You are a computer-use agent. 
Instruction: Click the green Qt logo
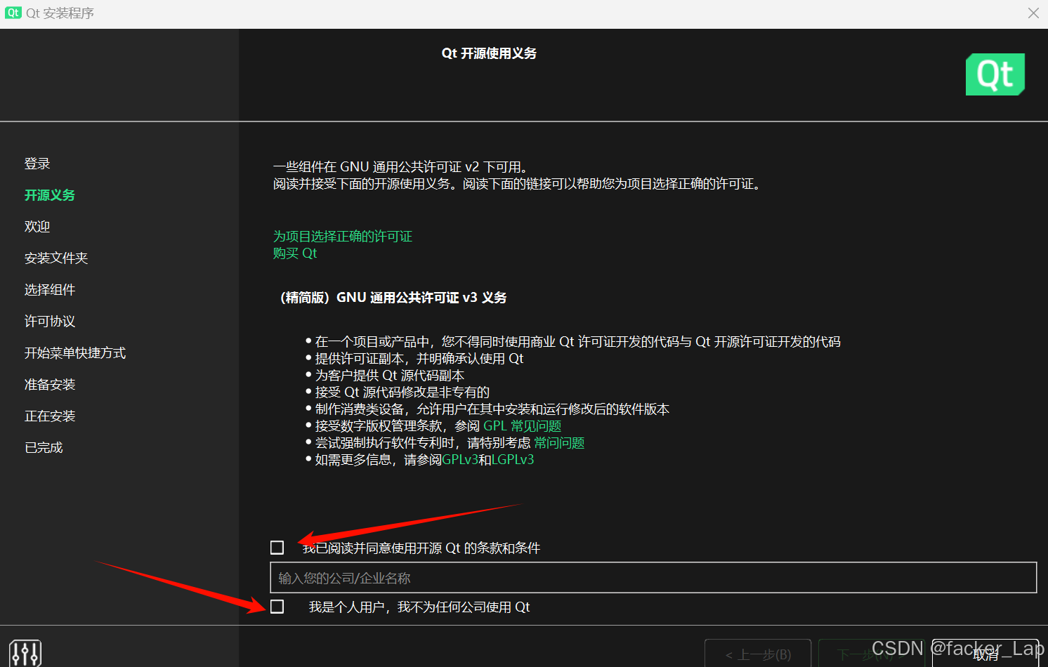pos(995,74)
